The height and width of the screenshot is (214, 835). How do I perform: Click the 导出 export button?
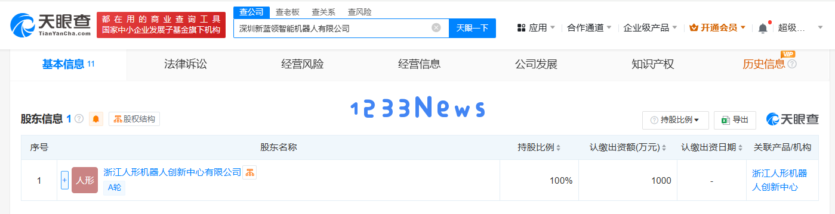coord(735,119)
